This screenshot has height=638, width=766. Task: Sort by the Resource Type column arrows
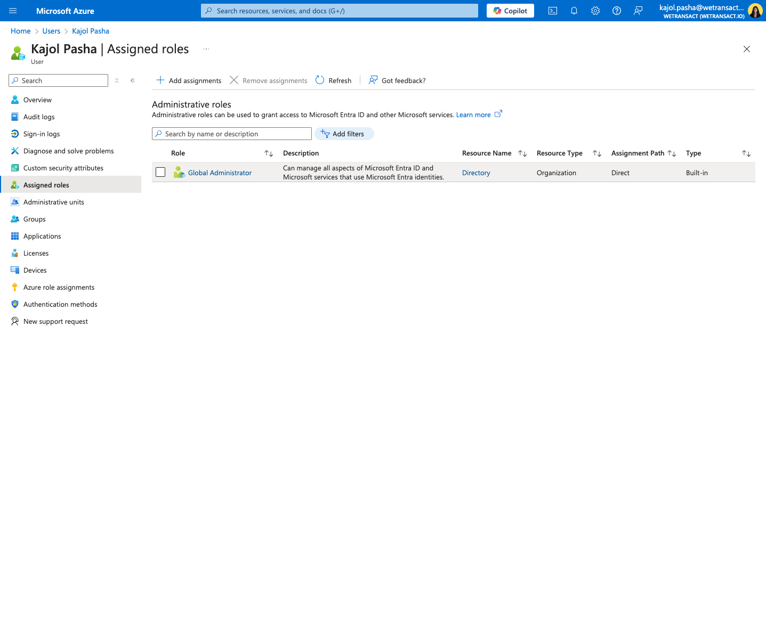click(597, 153)
